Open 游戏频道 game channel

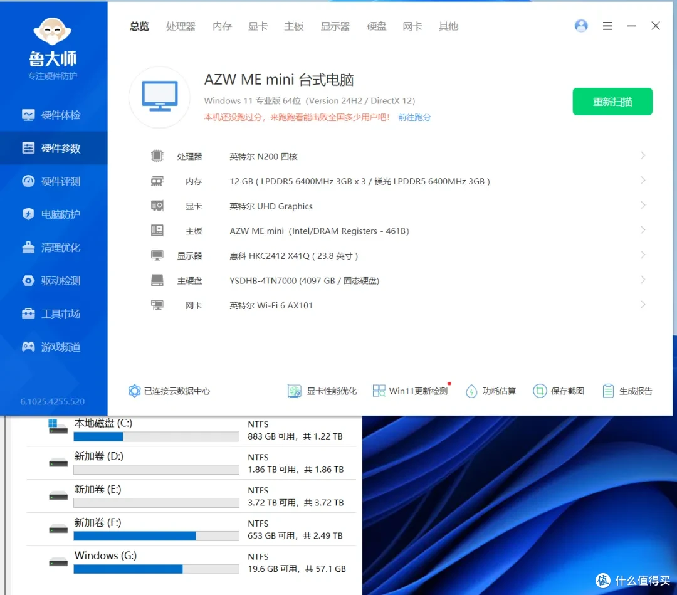tap(53, 347)
